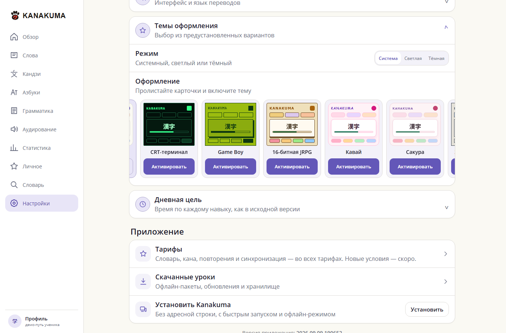This screenshot has height=333, width=506.
Task: Click the Личное star icon in sidebar
Action: click(14, 166)
